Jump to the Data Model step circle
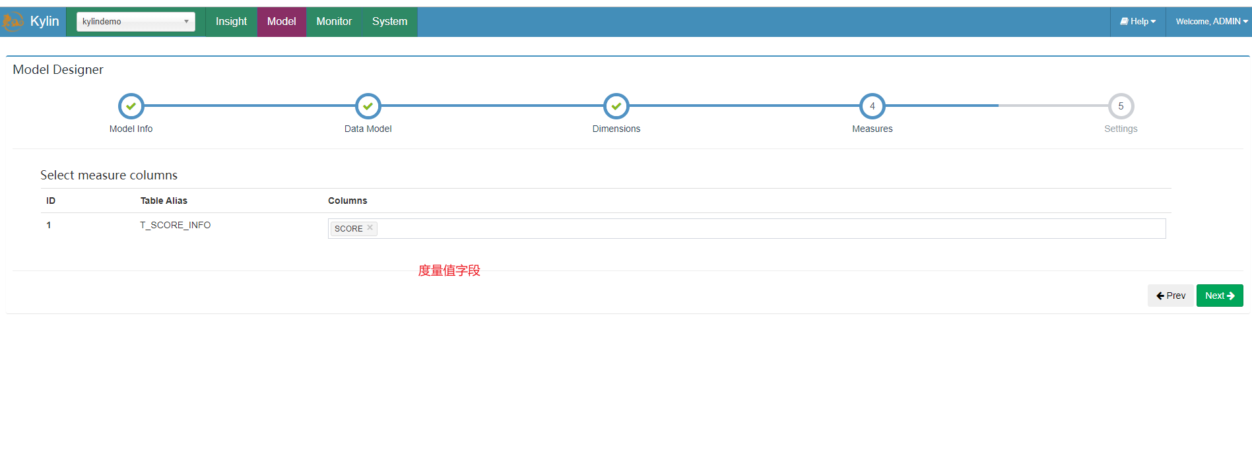 pos(368,106)
